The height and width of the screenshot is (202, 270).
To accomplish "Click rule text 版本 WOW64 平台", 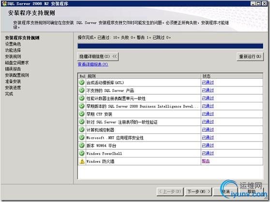I will click(101, 146).
